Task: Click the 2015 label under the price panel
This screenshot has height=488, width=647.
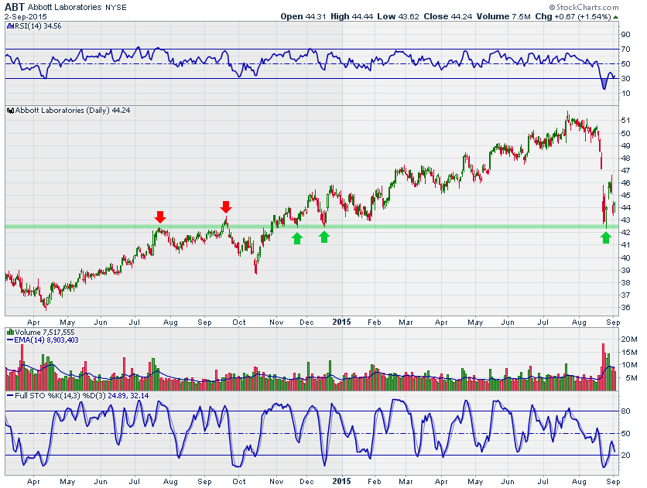Action: (x=341, y=322)
